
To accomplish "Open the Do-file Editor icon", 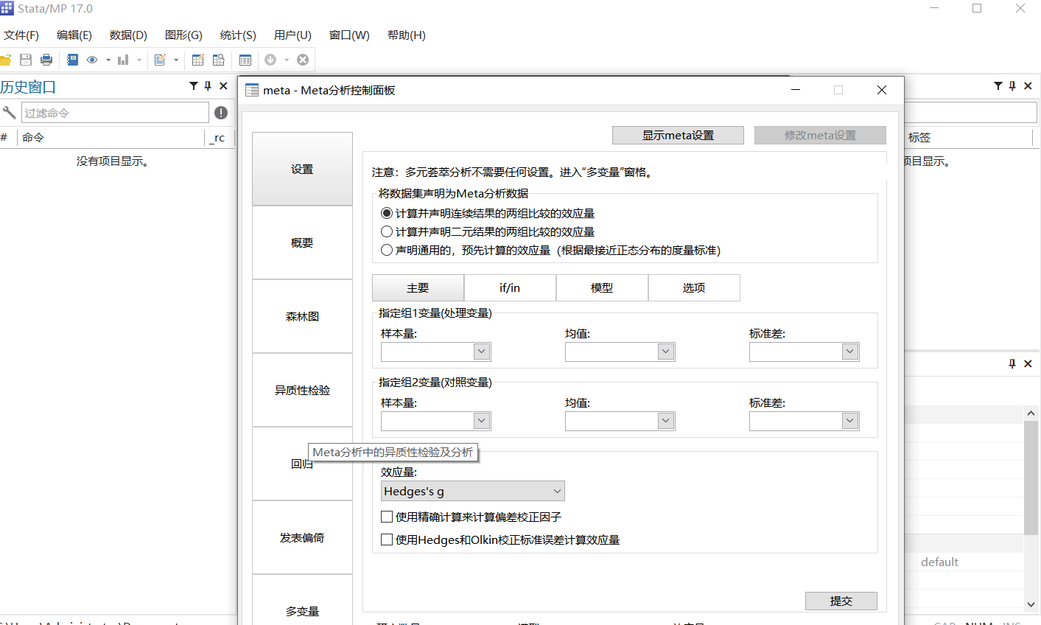I will (x=160, y=60).
